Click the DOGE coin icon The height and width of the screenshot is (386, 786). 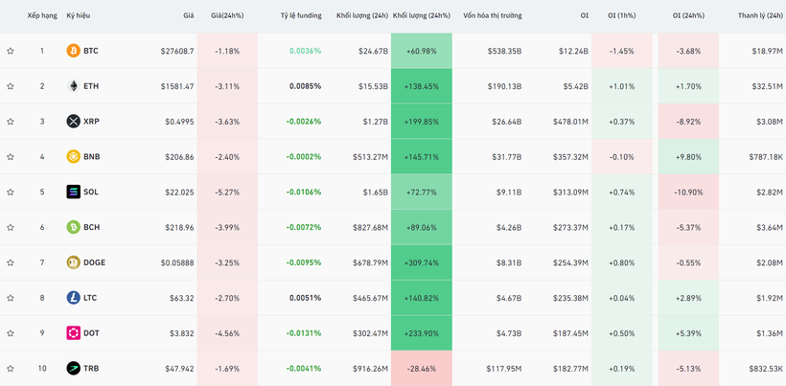coord(73,262)
